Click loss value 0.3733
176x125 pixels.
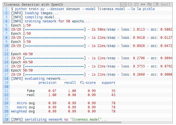(139, 66)
